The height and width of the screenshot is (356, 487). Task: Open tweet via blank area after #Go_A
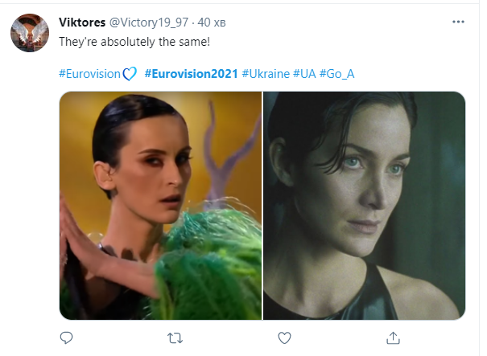click(410, 74)
